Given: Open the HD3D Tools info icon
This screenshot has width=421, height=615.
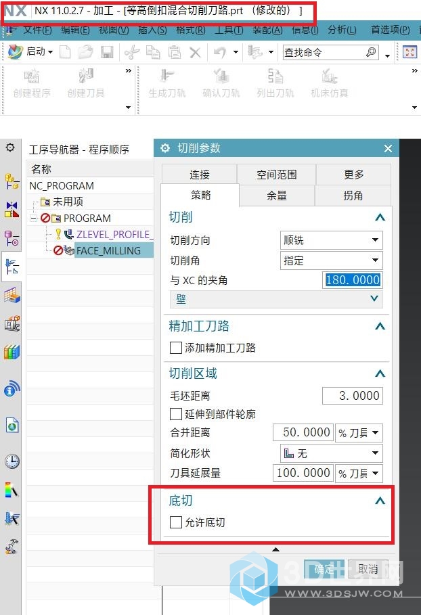Looking at the screenshot, I should [12, 389].
